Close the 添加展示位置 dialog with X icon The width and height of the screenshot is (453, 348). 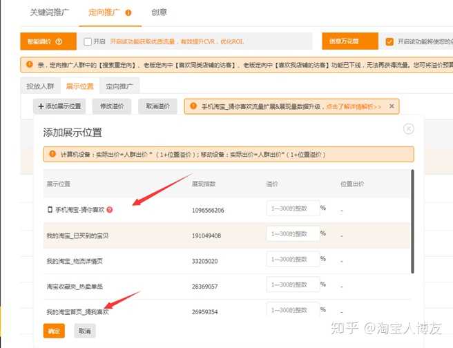click(408, 129)
